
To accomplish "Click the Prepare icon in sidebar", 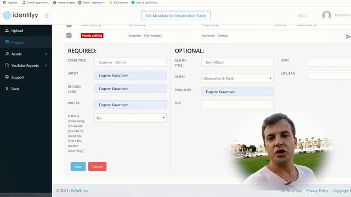I will [x=7, y=42].
